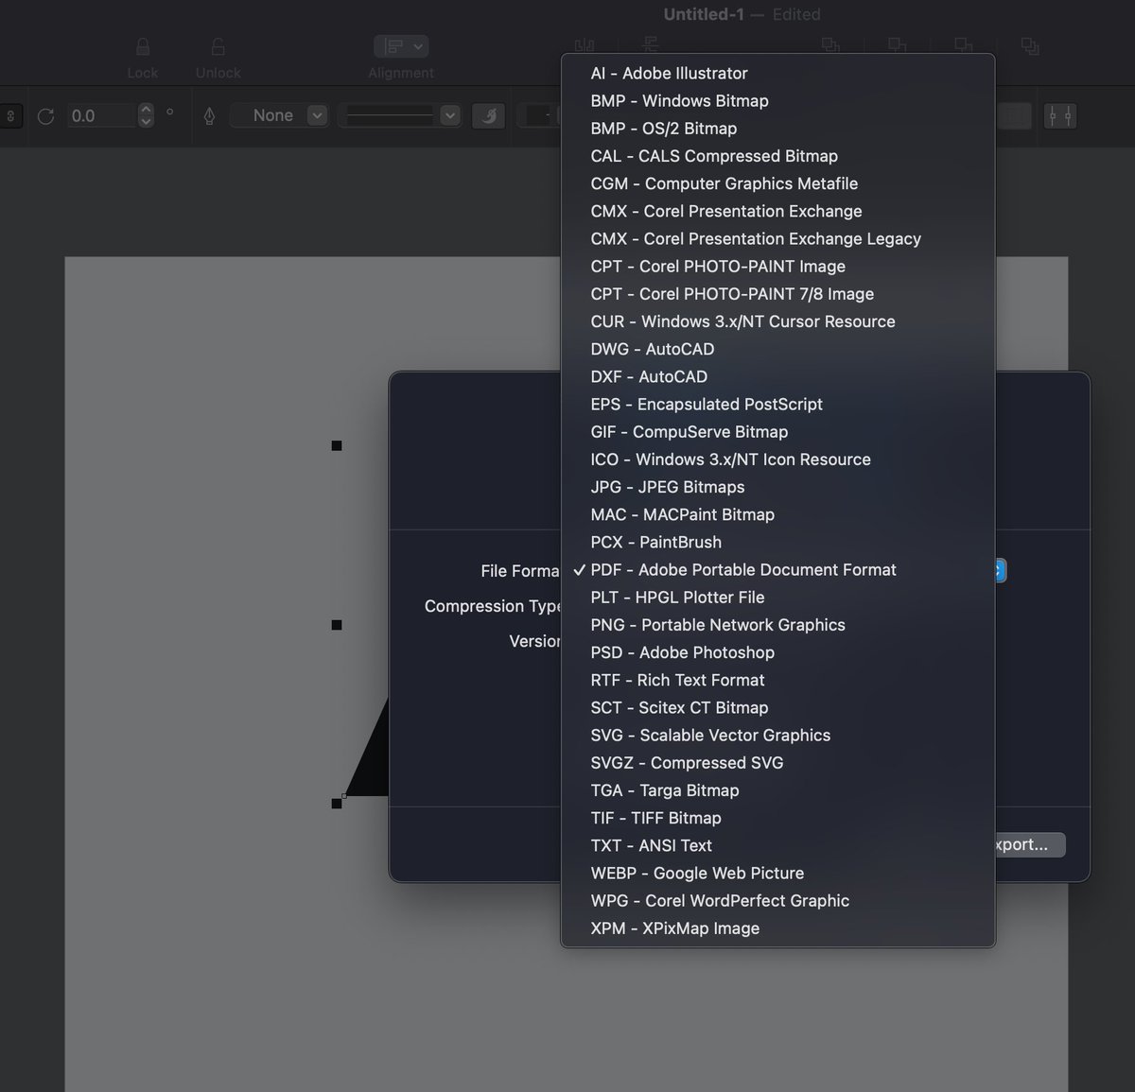Click the bottom-left selection handle on canvas
Viewport: 1135px width, 1092px height.
coord(337,804)
